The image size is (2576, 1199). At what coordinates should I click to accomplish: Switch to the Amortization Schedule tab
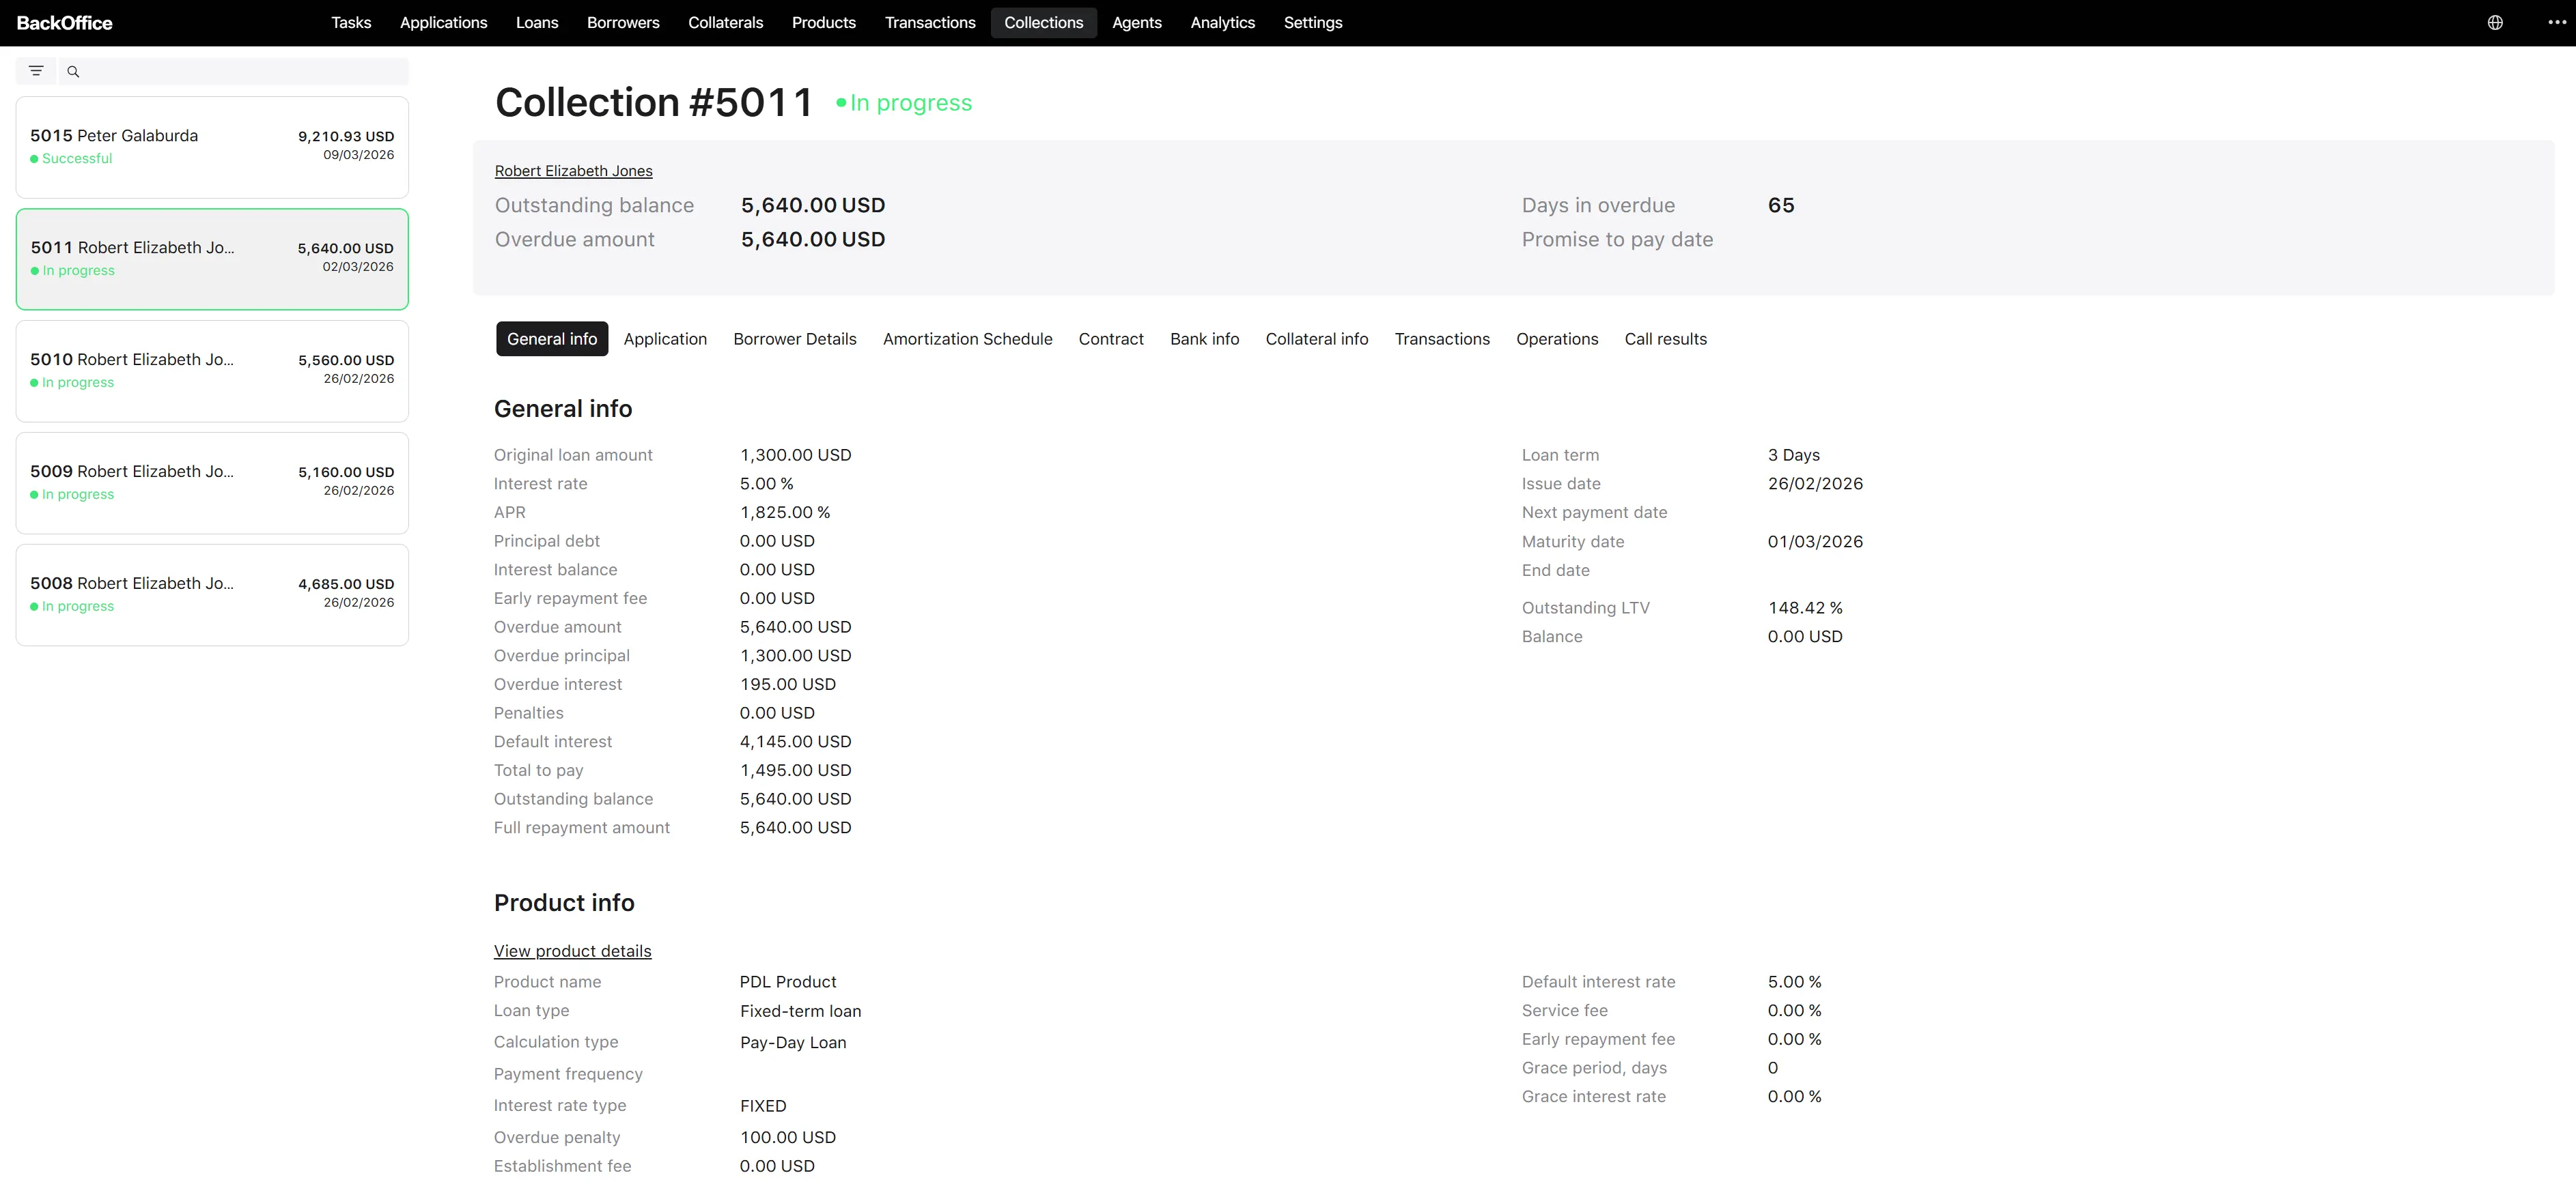click(x=967, y=338)
